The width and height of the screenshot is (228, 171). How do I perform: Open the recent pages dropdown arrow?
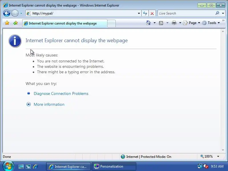[21, 13]
